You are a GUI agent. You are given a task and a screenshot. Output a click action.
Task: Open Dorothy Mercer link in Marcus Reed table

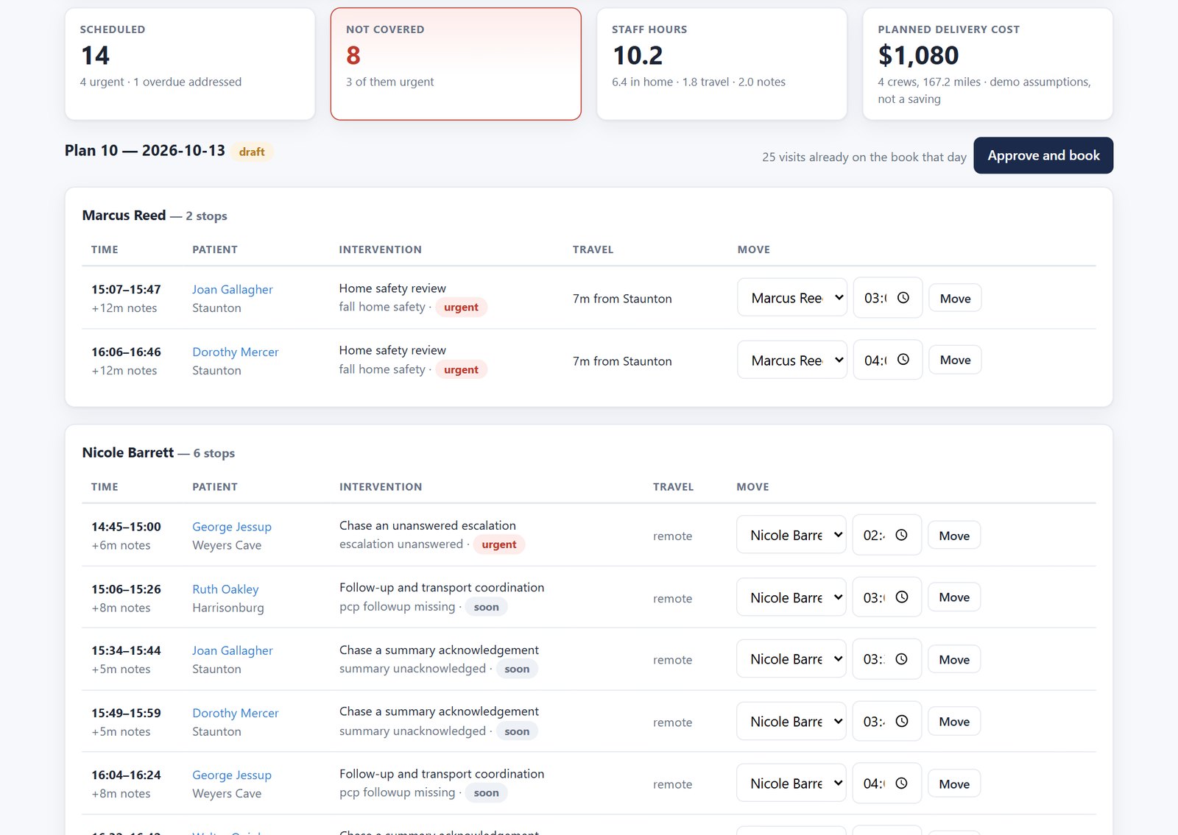point(236,352)
